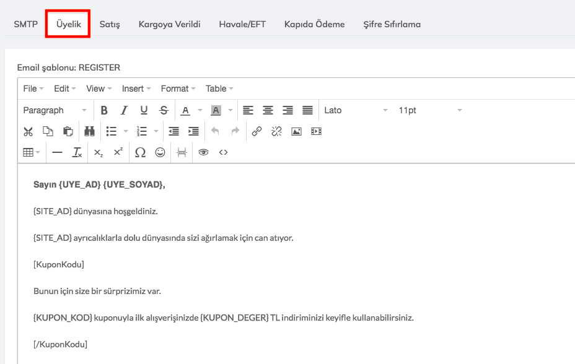Expand the text color picker arrow
575x364 pixels.
click(200, 110)
